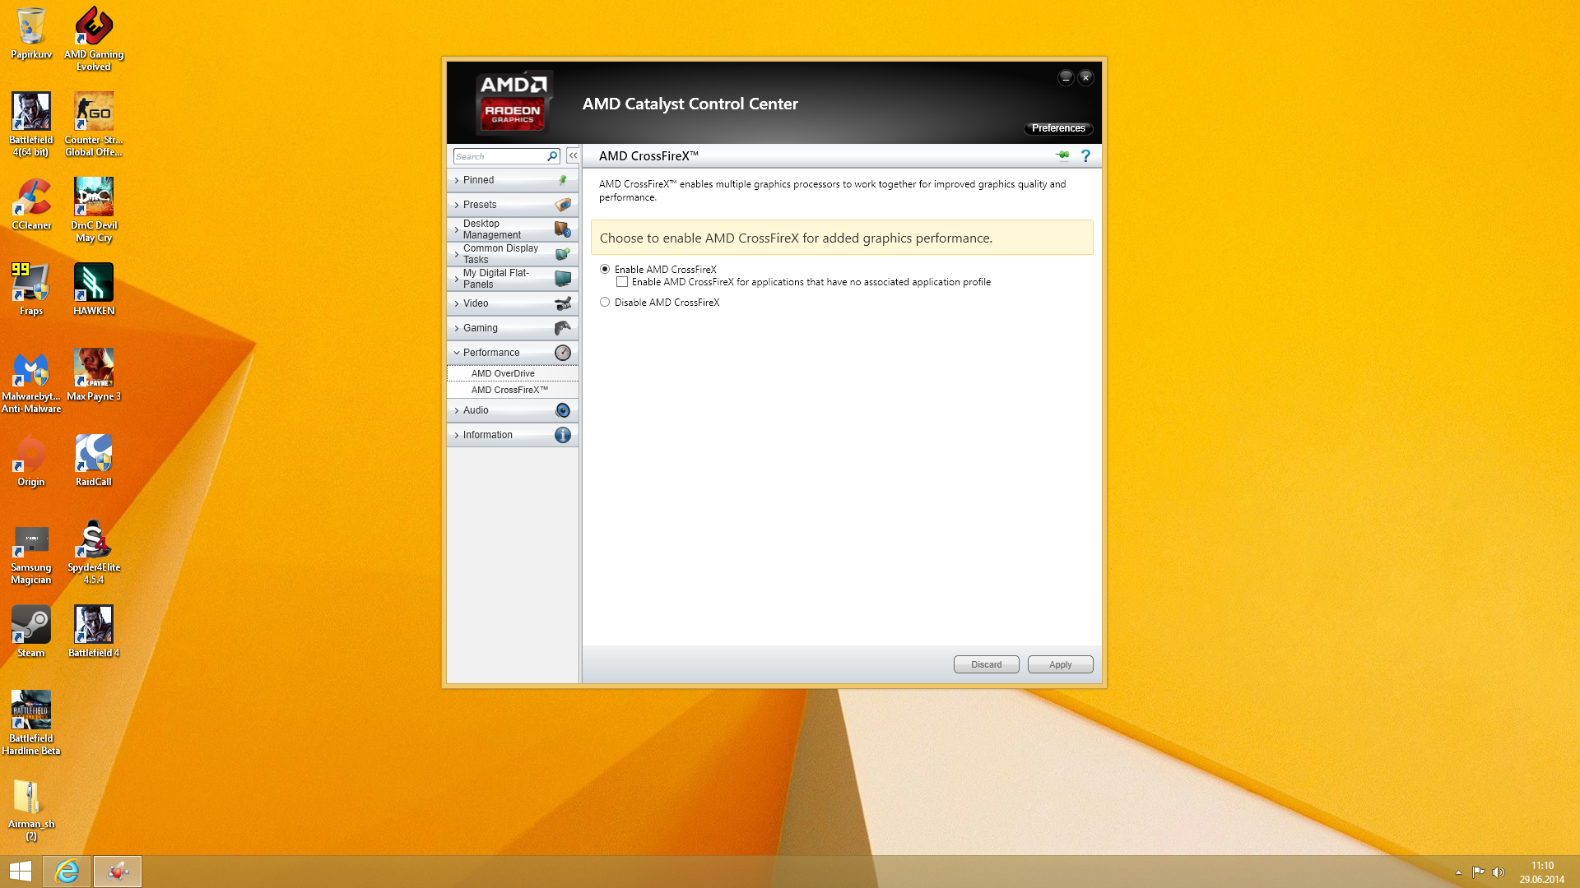Click the green pin page icon
1580x888 pixels.
pos(1063,155)
